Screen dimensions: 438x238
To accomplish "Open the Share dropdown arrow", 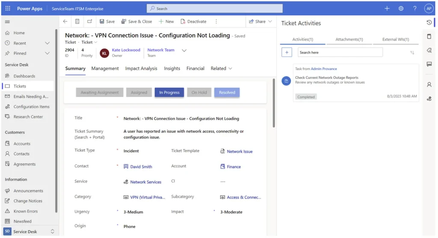I will point(270,21).
